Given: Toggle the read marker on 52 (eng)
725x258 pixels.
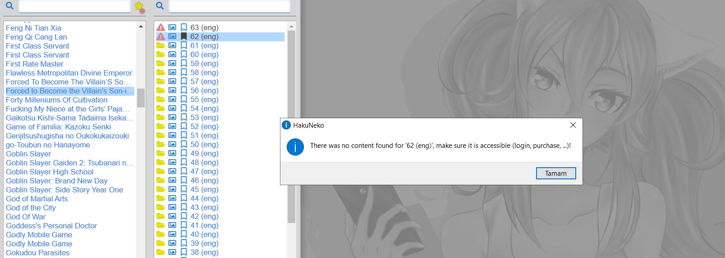Looking at the screenshot, I should click(184, 126).
